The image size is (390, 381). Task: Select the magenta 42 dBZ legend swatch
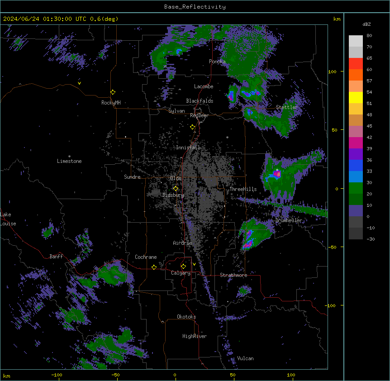tap(356, 143)
